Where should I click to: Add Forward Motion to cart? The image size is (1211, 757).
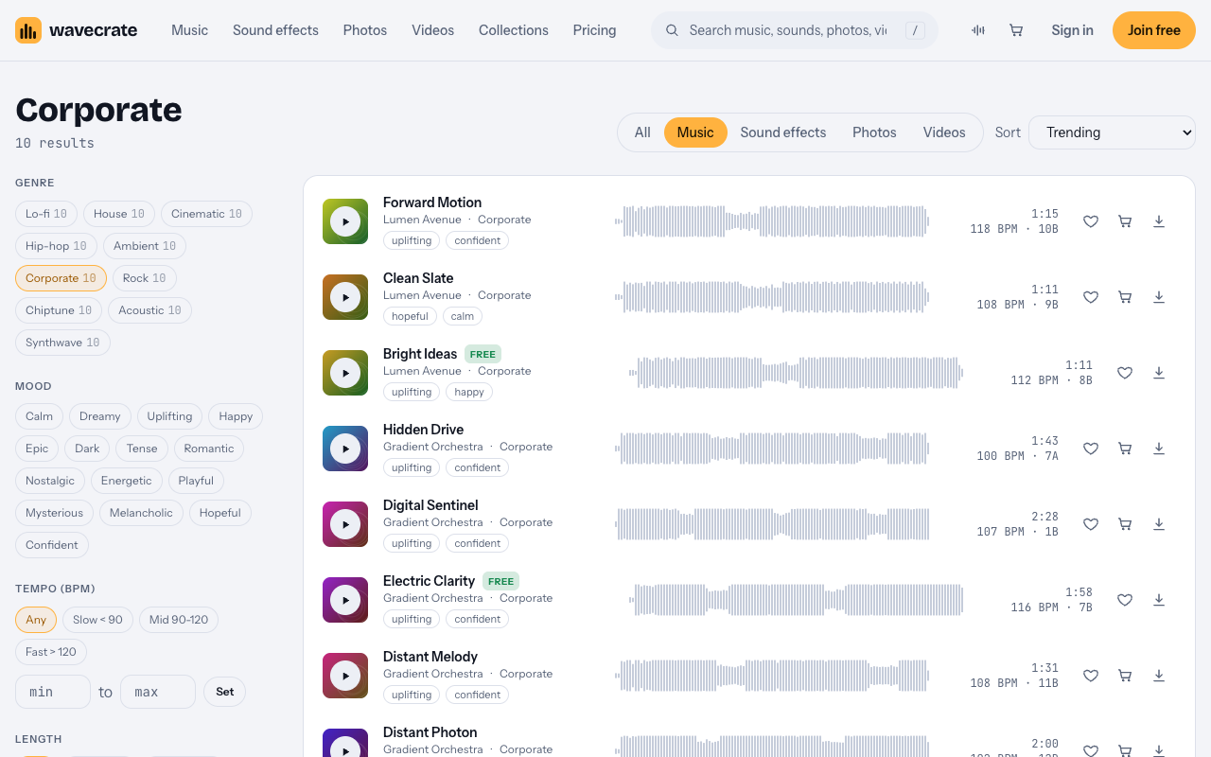tap(1125, 221)
